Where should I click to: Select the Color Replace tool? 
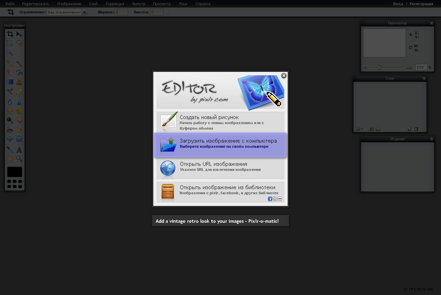point(10,91)
